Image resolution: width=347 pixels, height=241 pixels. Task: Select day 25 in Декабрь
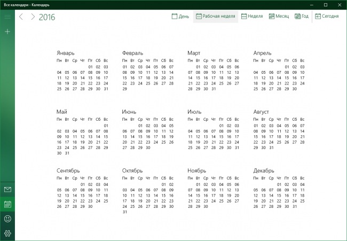pyautogui.click(x=302, y=201)
